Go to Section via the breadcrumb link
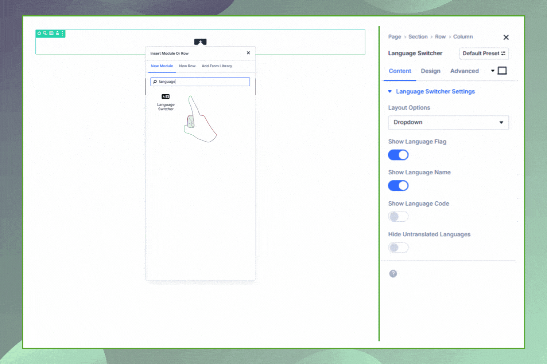Viewport: 547px width, 364px height. (418, 36)
